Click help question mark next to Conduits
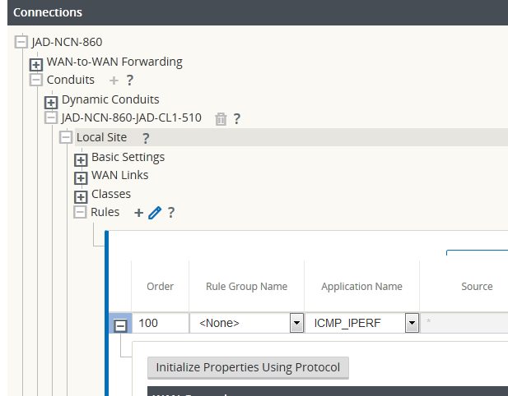 coord(129,81)
